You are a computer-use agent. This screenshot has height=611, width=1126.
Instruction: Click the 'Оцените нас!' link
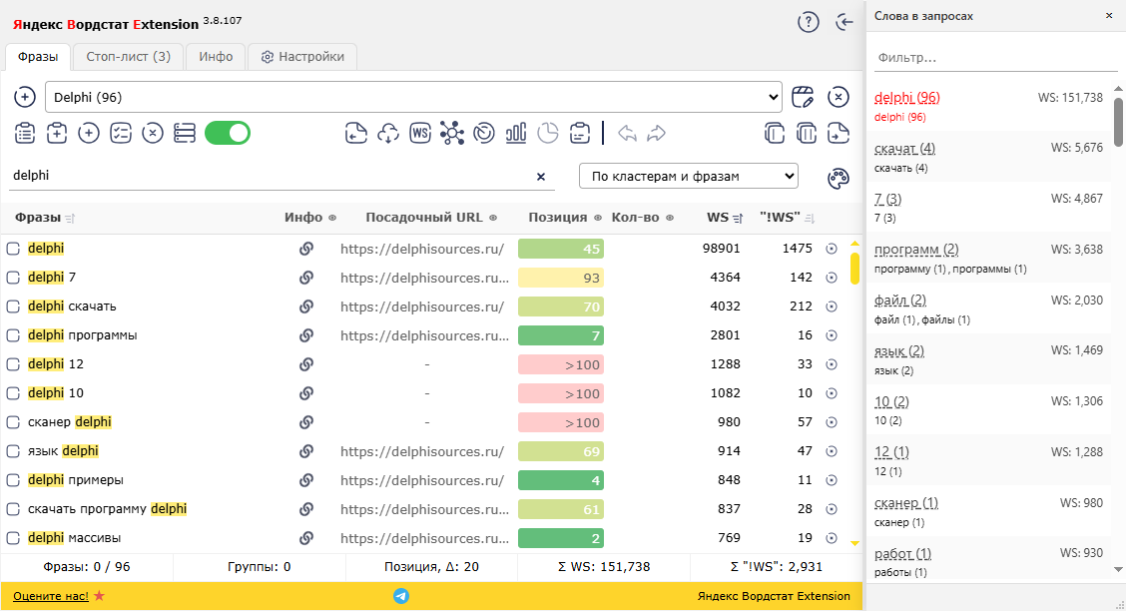51,596
